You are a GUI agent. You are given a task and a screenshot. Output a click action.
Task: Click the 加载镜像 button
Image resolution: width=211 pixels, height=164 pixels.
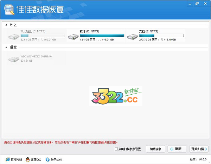click(x=155, y=149)
